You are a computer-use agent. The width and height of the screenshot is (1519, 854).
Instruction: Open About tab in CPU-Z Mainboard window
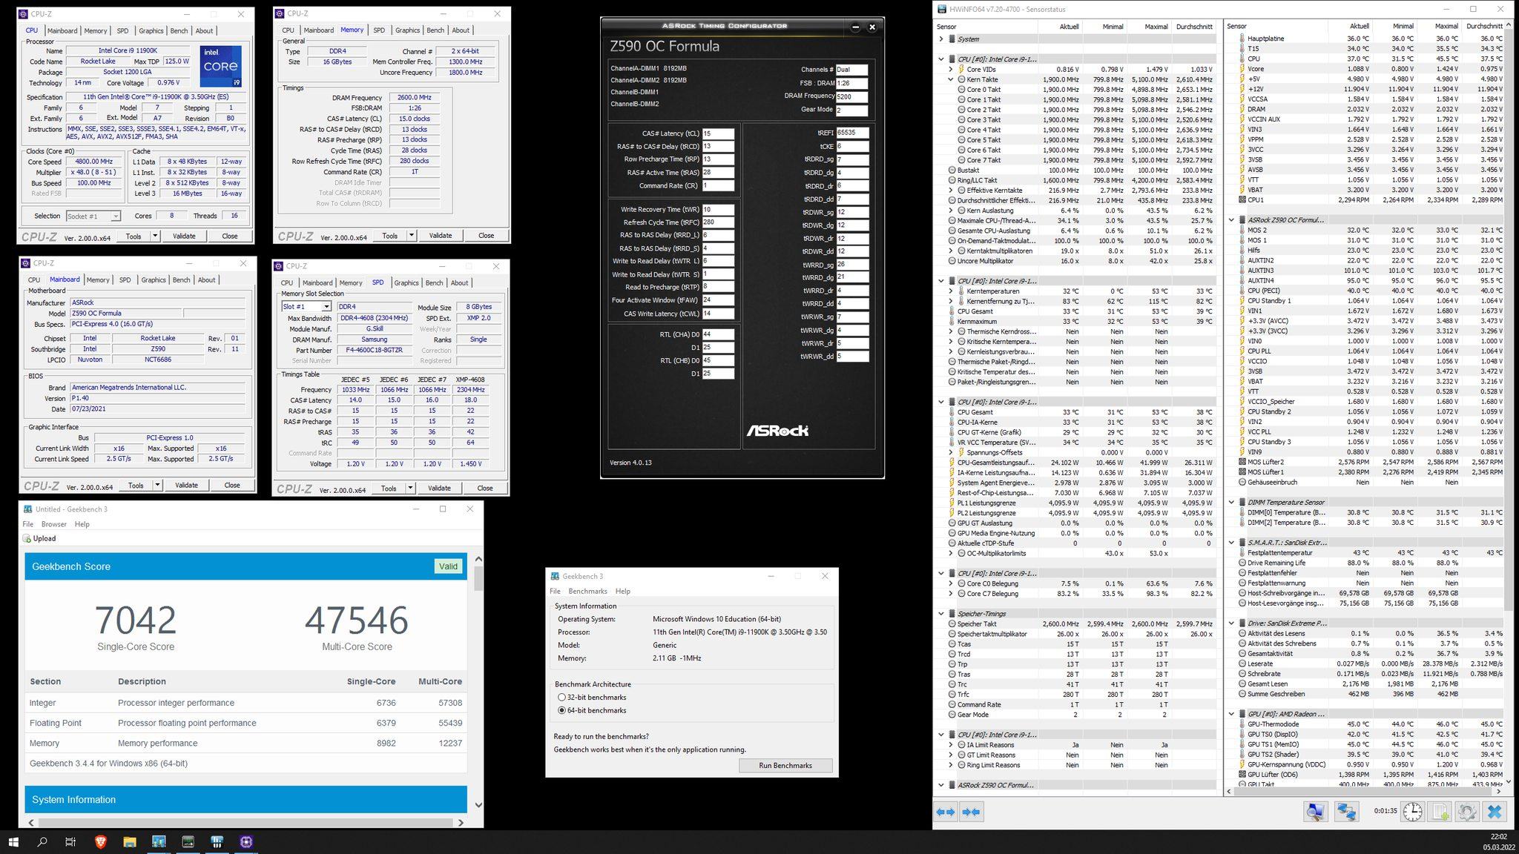207,279
